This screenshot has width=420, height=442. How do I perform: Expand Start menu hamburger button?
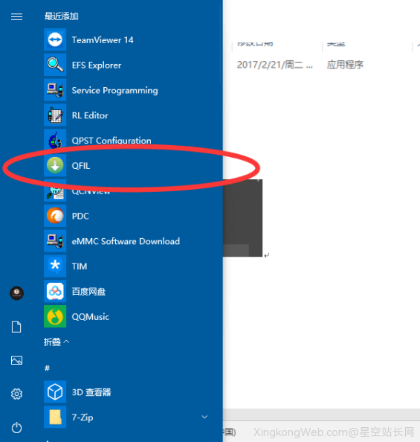16,17
